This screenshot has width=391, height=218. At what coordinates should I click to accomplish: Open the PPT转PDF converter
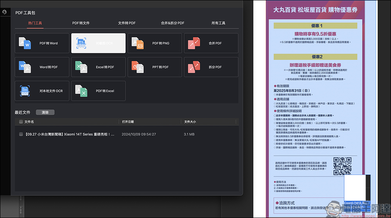[155, 67]
